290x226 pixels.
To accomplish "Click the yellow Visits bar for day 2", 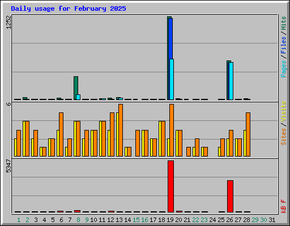I will tap(24, 138).
